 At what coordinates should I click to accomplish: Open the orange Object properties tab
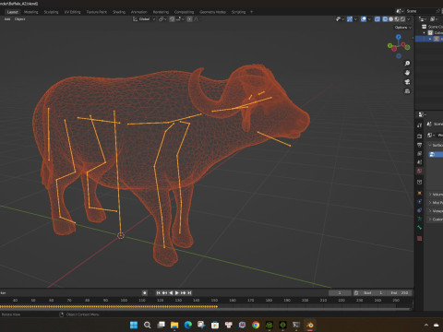[x=419, y=193]
